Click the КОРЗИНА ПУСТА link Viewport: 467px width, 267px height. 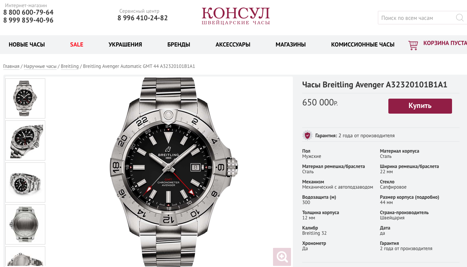pos(445,43)
